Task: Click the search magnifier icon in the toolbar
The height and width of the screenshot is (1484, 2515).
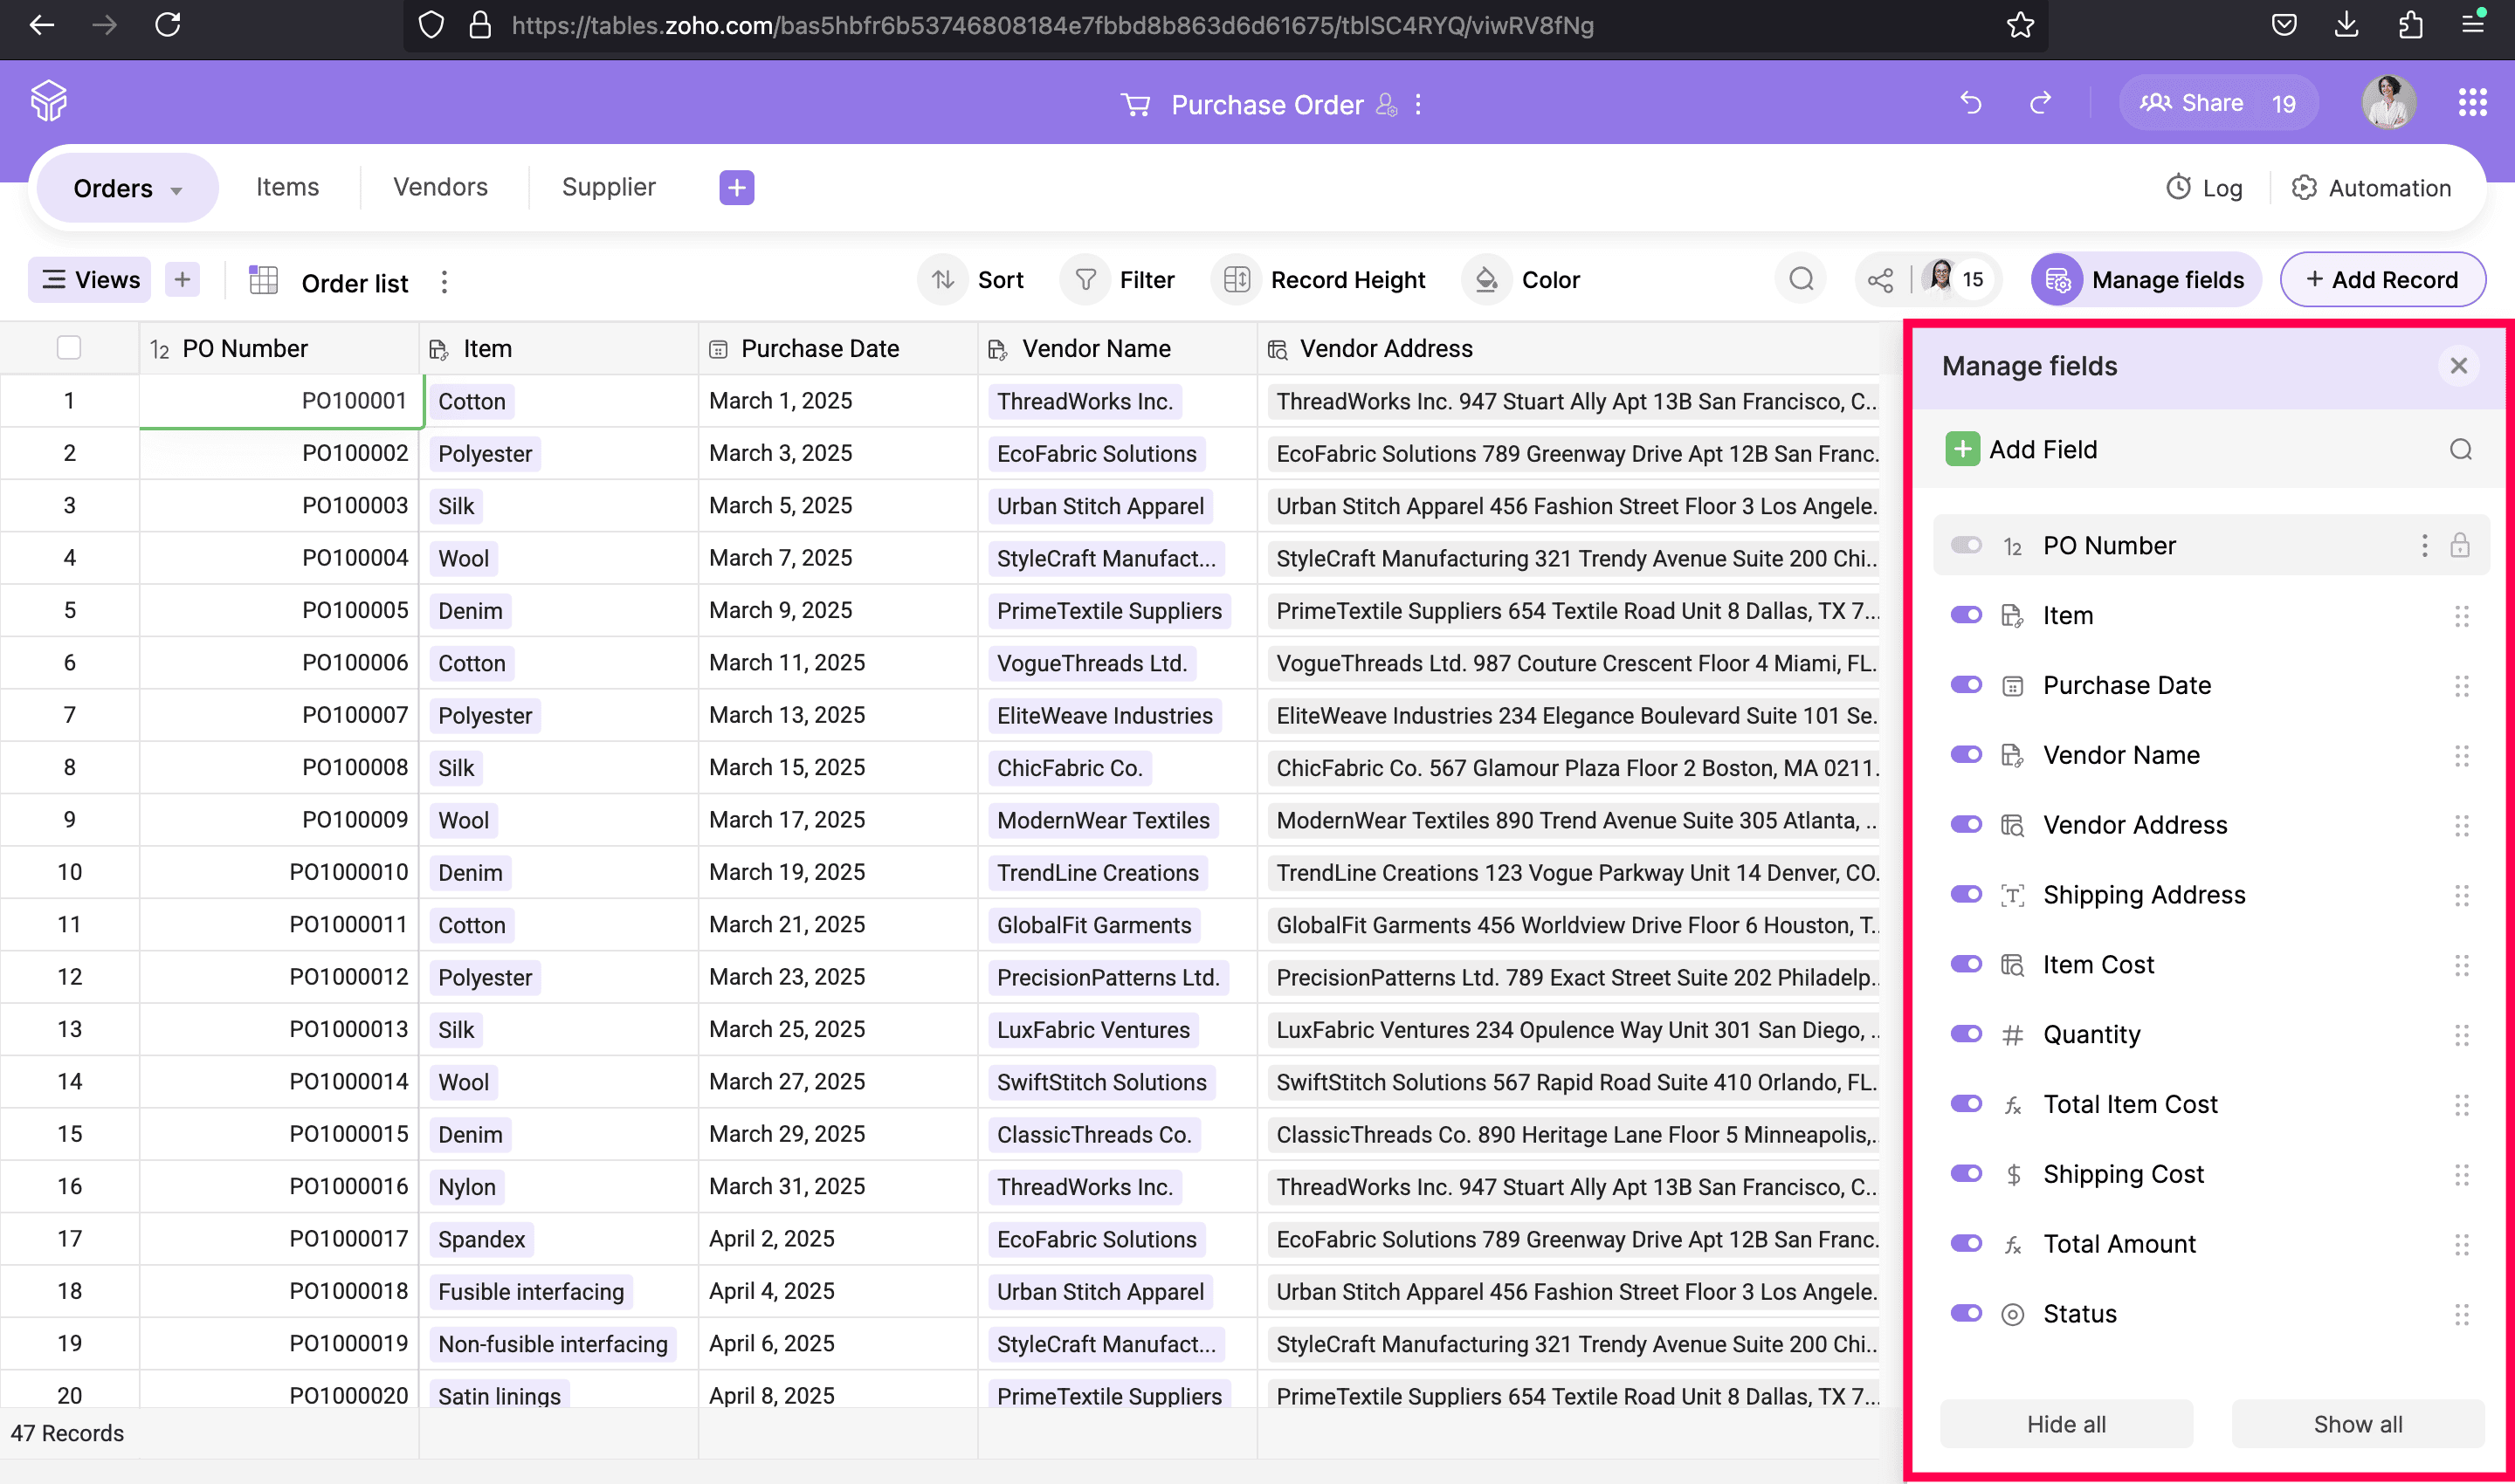Action: [x=1801, y=280]
